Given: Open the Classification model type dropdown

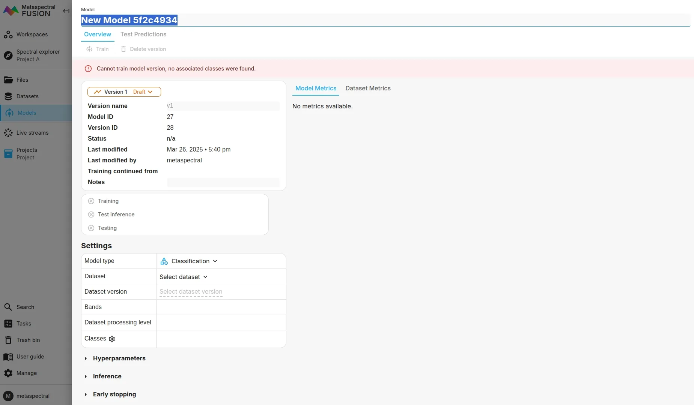Looking at the screenshot, I should (x=189, y=261).
